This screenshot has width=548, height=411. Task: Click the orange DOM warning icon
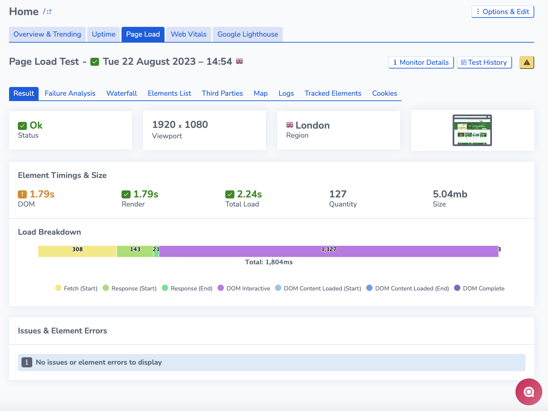coord(22,194)
